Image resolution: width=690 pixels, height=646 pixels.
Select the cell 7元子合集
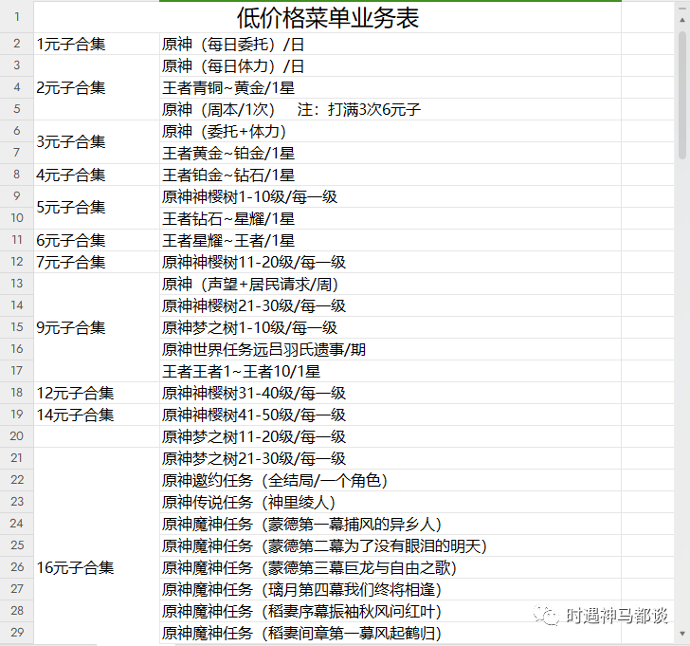coord(97,262)
